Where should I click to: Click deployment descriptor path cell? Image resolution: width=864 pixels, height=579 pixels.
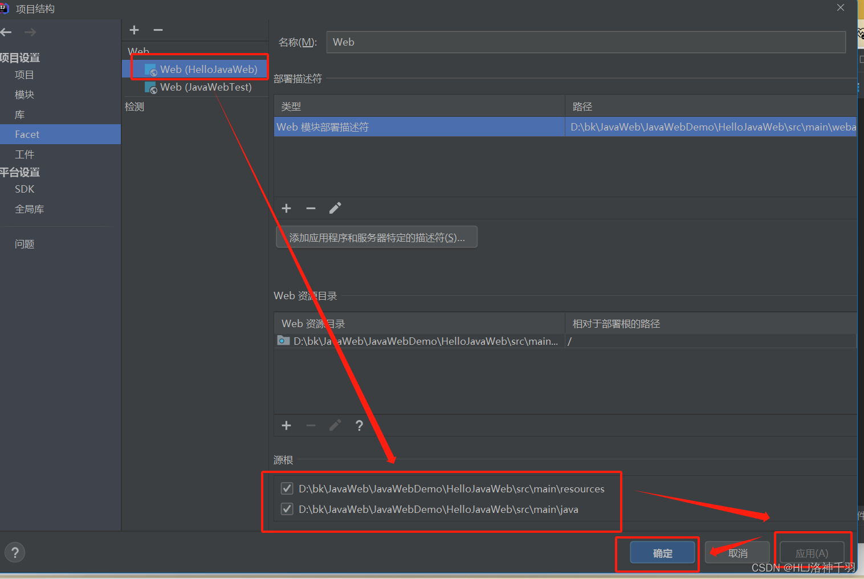[x=711, y=127]
